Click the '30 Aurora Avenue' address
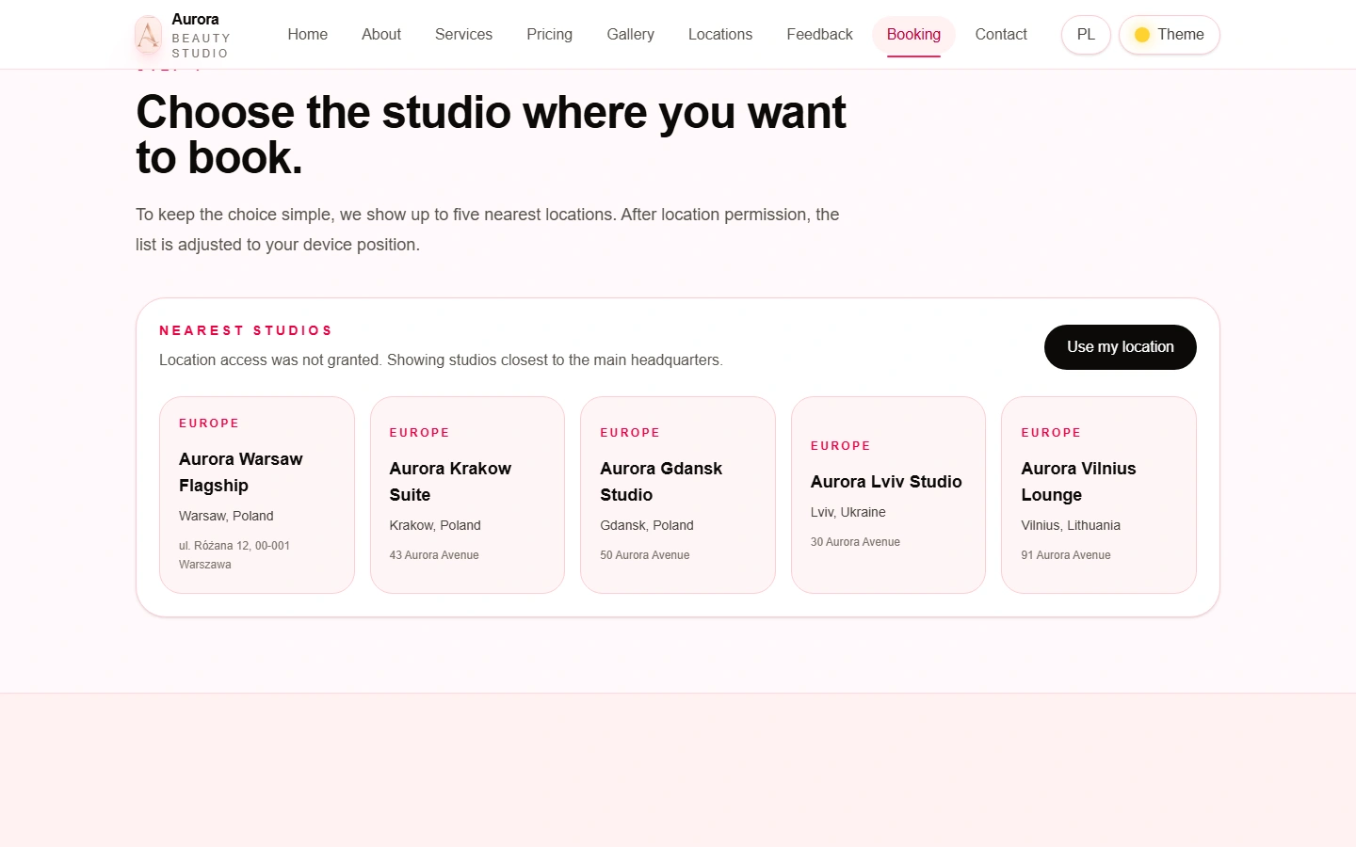 855,542
